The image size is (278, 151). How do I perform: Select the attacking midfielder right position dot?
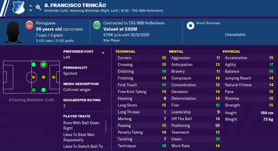[x=44, y=90]
